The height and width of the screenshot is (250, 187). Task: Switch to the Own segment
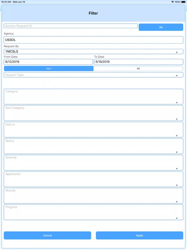point(49,69)
